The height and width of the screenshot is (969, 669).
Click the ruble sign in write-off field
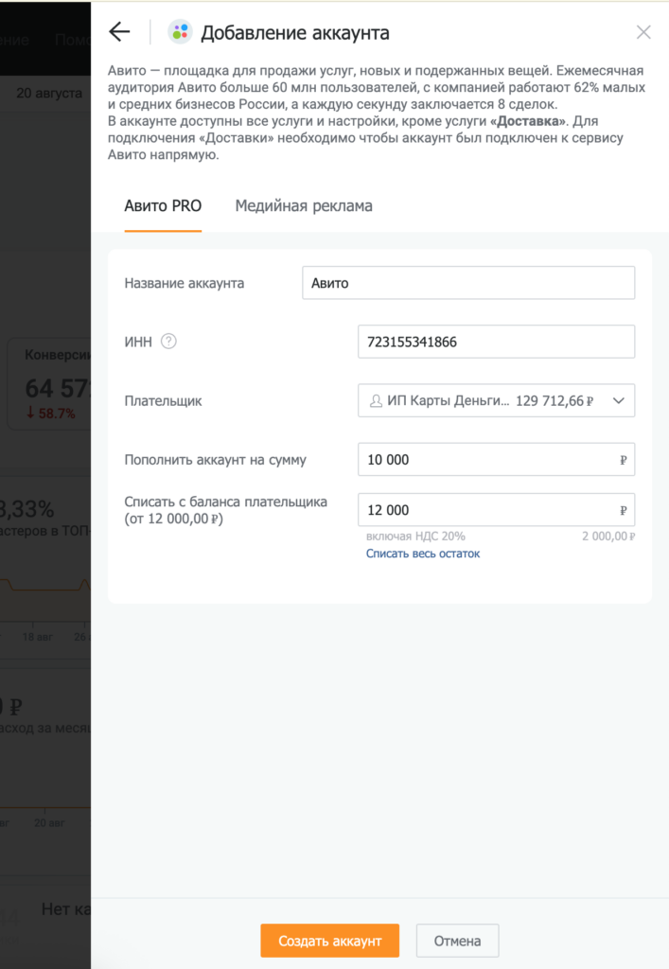click(623, 510)
